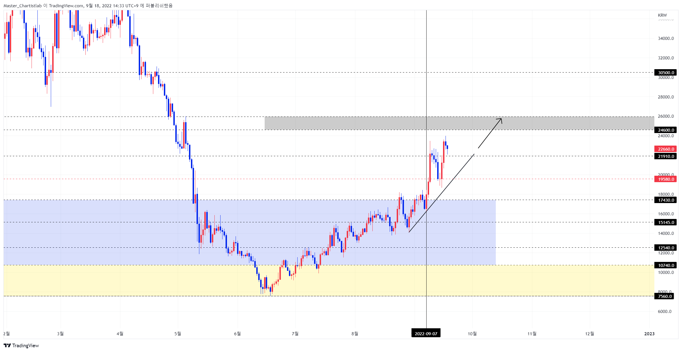Click the 34000.0 axis price value
Image resolution: width=682 pixels, height=352 pixels.
[666, 38]
